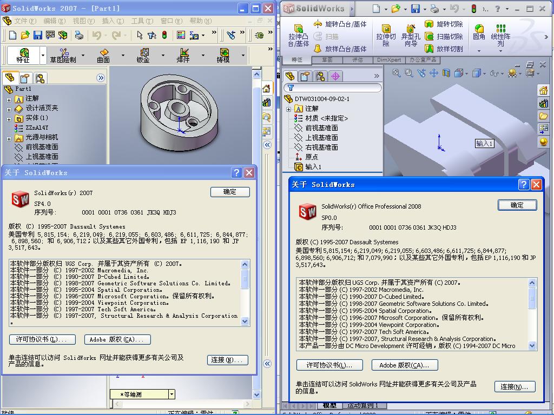Click 拉伸切除 extruded cut icon

pos(386,36)
